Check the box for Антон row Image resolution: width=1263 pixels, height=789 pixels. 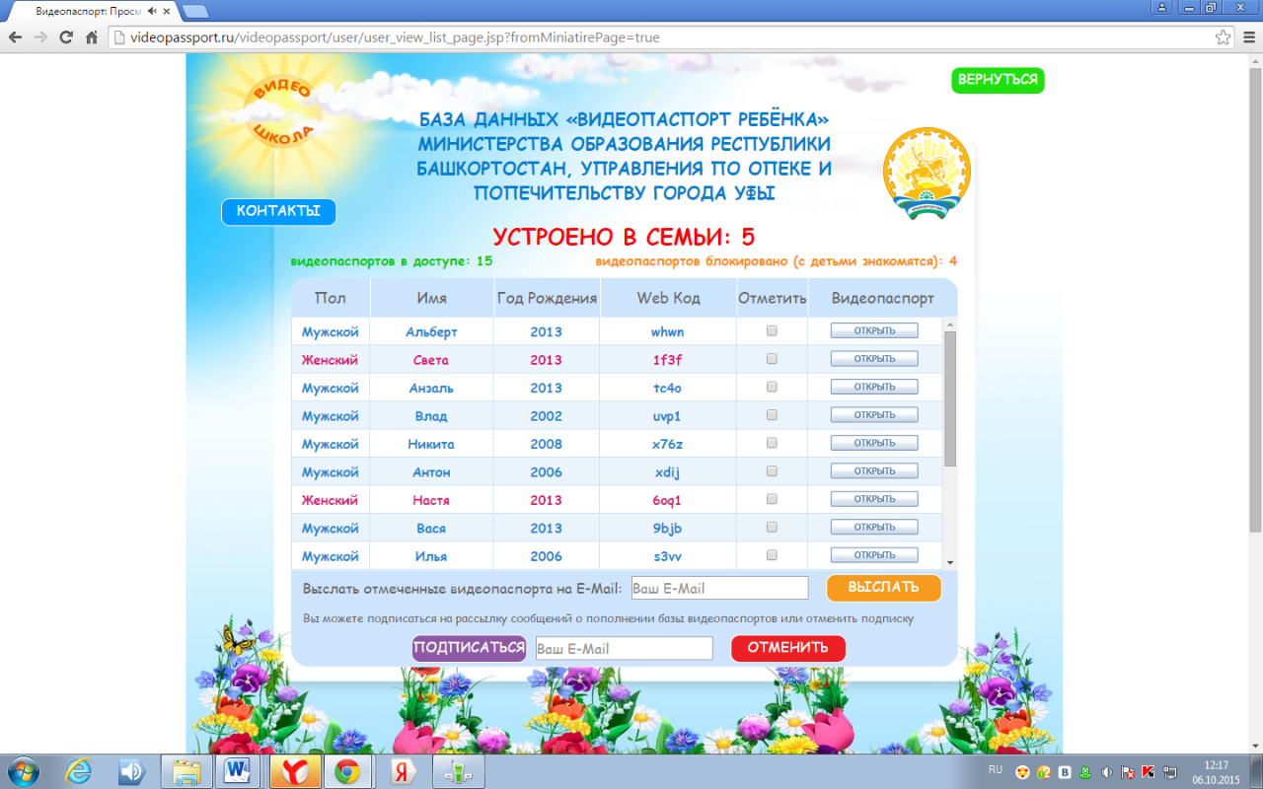772,471
